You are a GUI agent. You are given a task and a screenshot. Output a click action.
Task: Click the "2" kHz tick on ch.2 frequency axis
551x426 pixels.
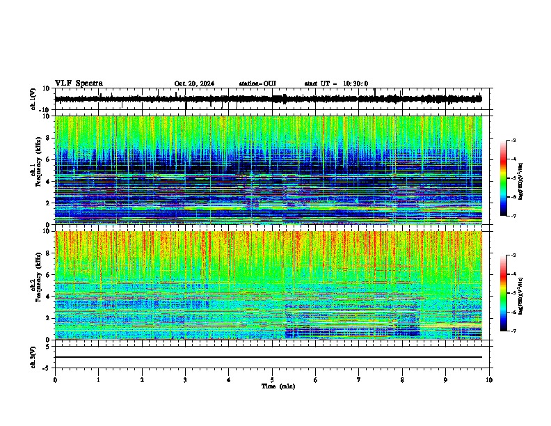48,318
